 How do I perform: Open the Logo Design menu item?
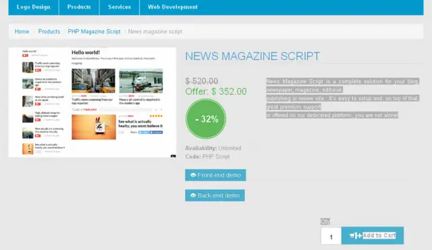pyautogui.click(x=33, y=7)
